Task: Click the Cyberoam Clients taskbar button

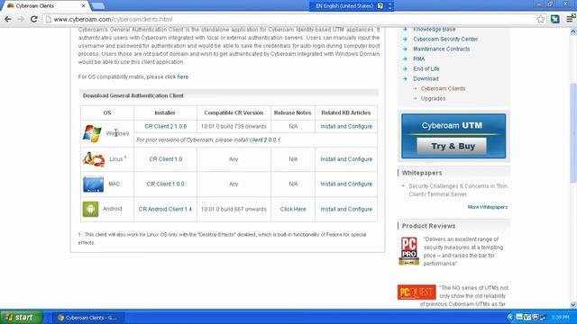Action: [87, 318]
